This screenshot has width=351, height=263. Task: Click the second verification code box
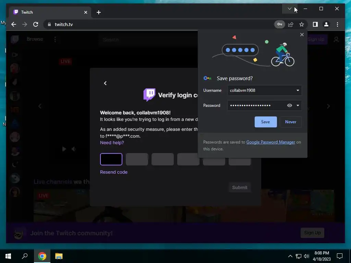click(137, 159)
